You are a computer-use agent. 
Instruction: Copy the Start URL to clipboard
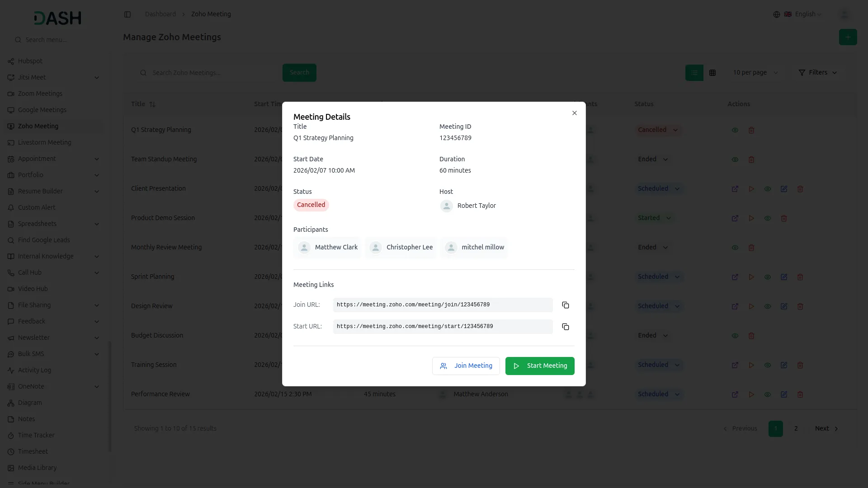(x=566, y=327)
